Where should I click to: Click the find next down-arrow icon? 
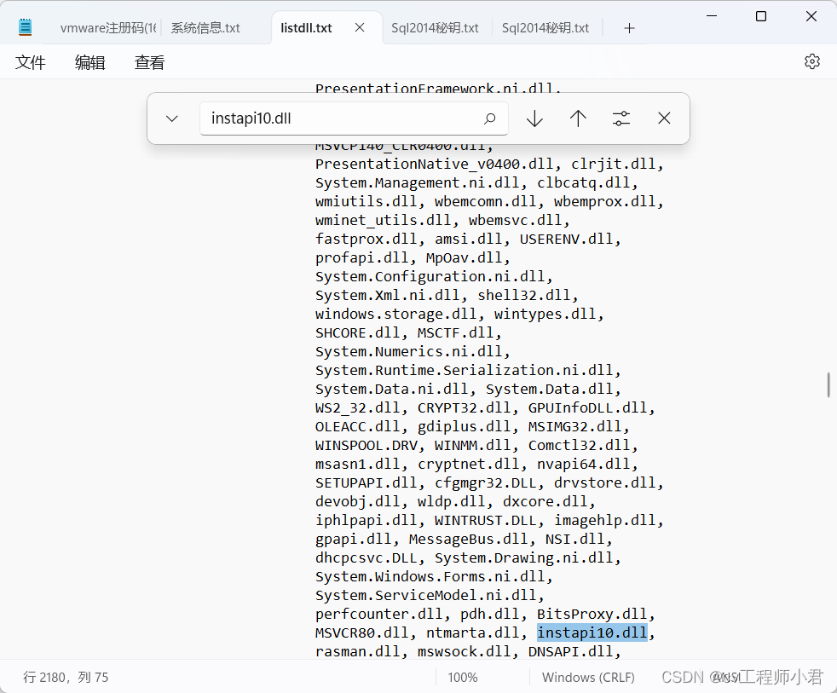click(x=534, y=118)
